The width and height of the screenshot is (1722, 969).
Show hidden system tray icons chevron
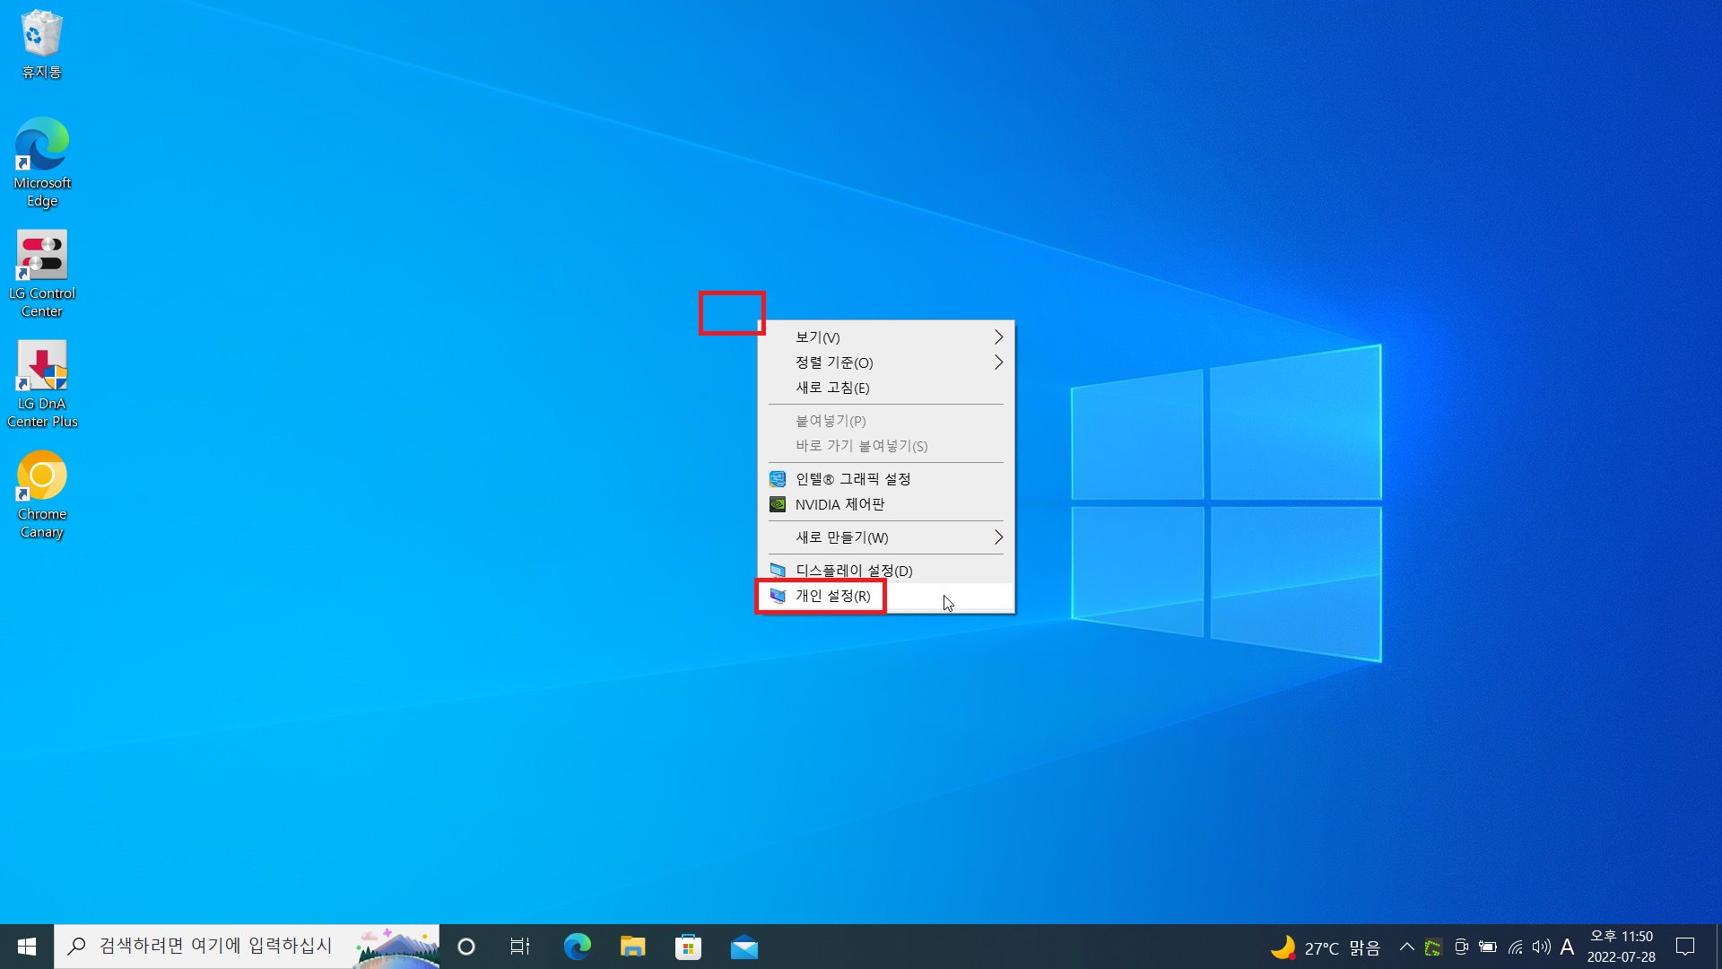(1406, 947)
